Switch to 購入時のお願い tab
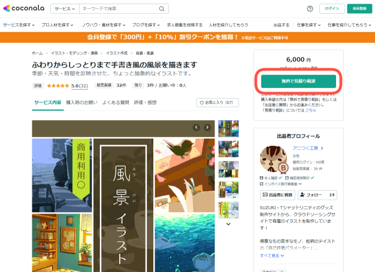The image size is (375, 272). [82, 103]
